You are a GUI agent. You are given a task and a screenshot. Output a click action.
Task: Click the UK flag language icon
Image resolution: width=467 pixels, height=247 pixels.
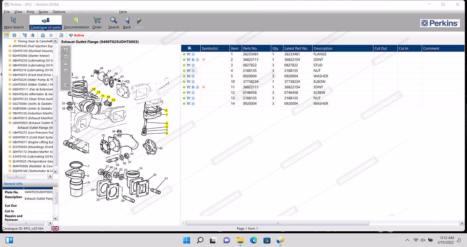(55, 228)
